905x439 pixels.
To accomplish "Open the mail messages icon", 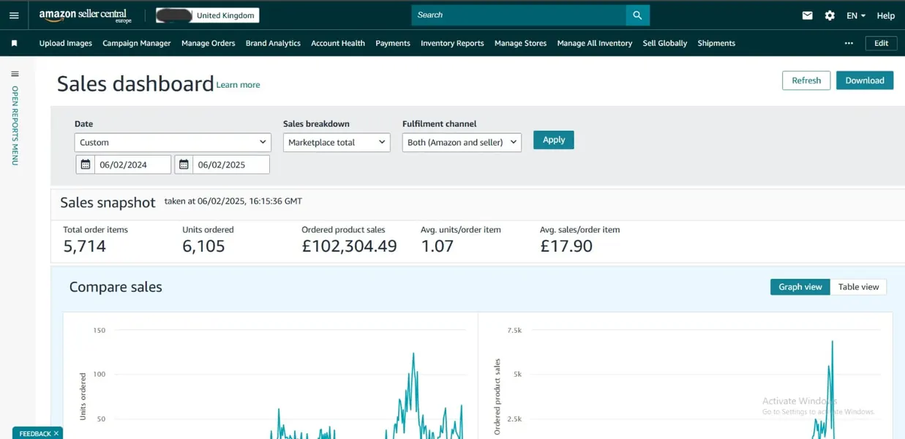I will pyautogui.click(x=807, y=15).
